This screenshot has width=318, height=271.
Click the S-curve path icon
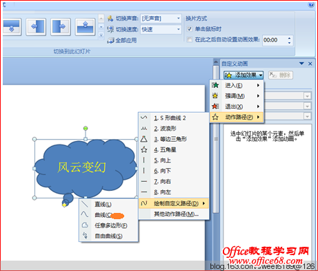coord(144,118)
